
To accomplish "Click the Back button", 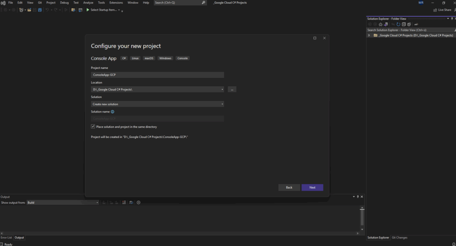I will tap(289, 187).
